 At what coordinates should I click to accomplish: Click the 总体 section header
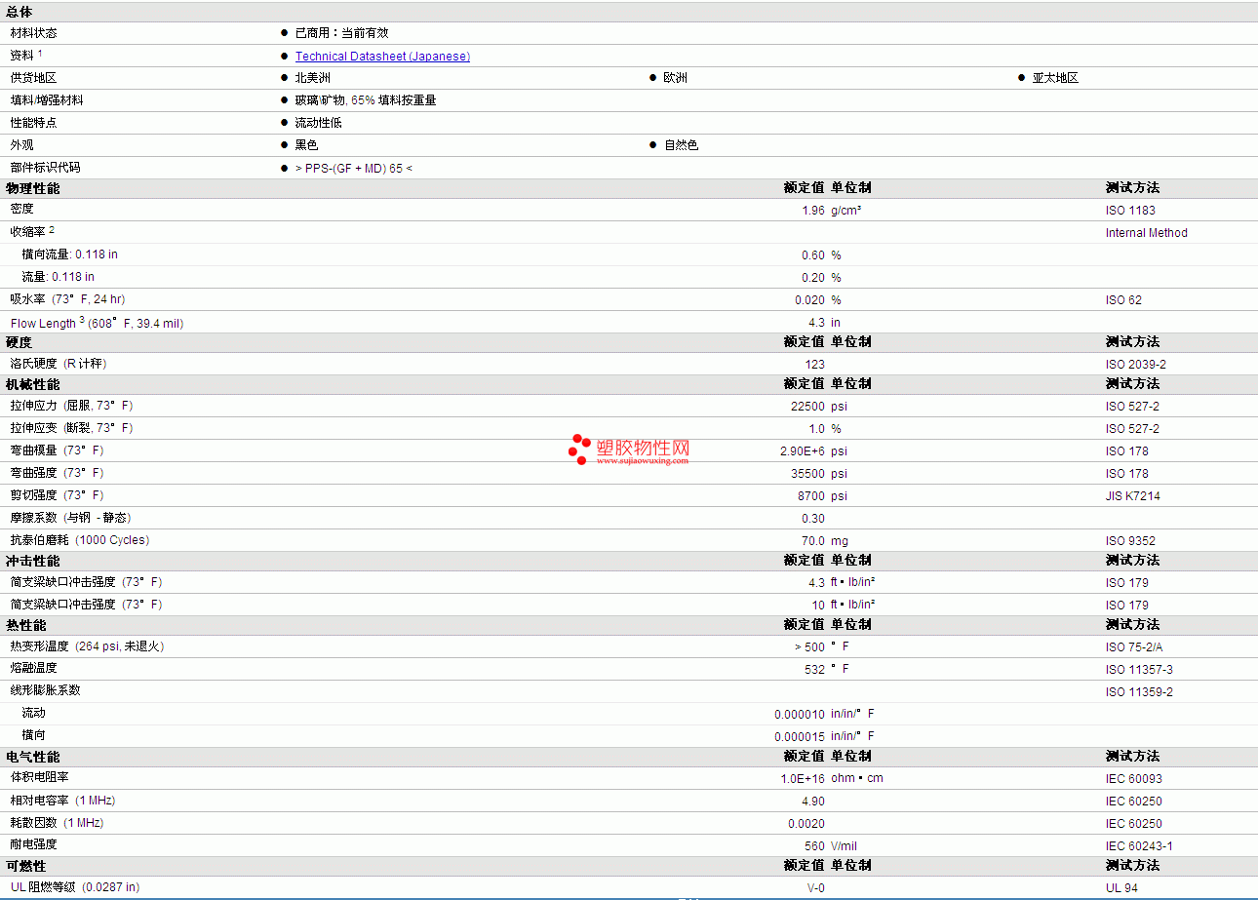[x=20, y=12]
